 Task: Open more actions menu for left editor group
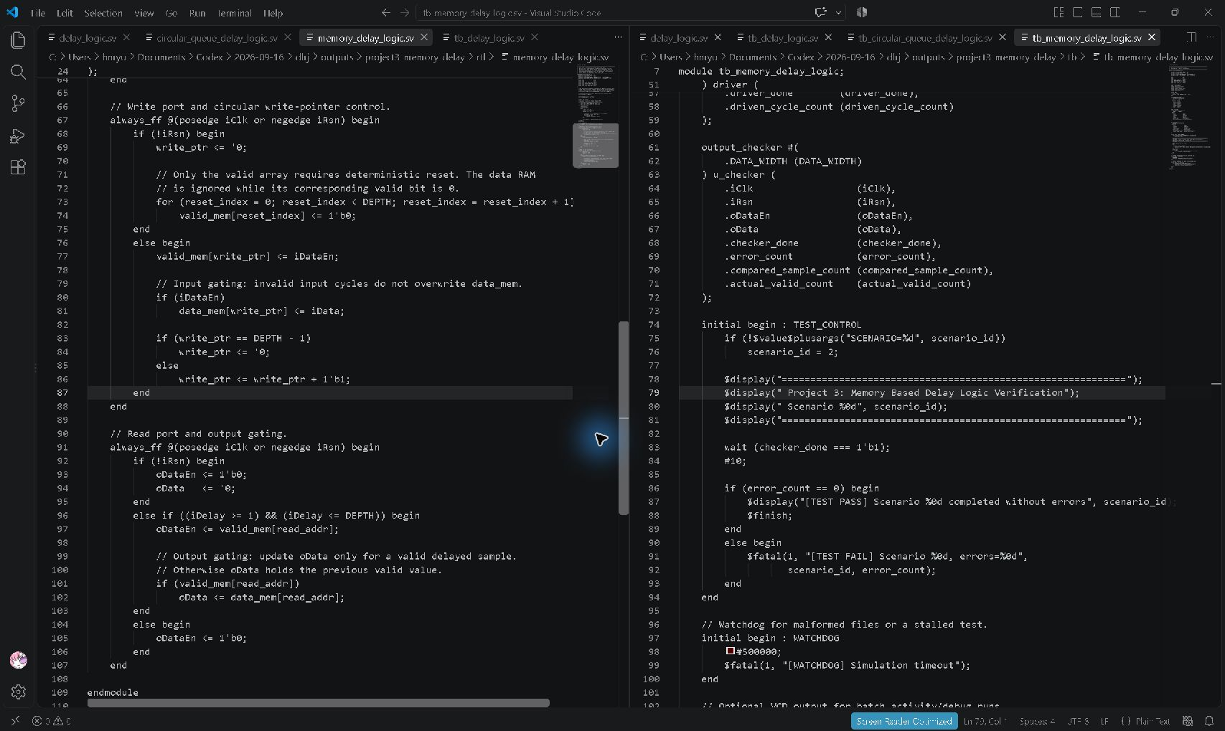pos(618,37)
